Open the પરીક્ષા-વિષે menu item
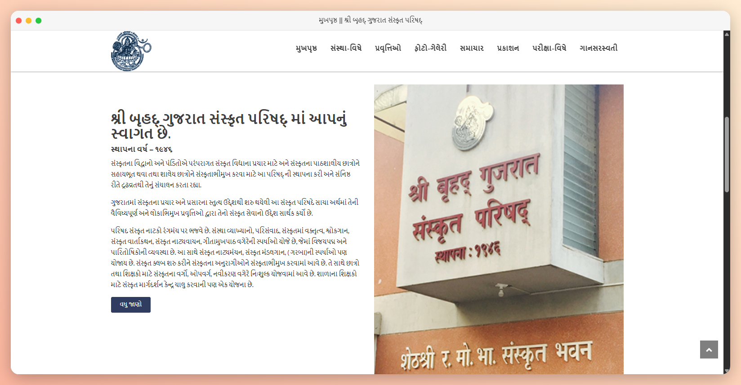This screenshot has height=385, width=741. (549, 48)
